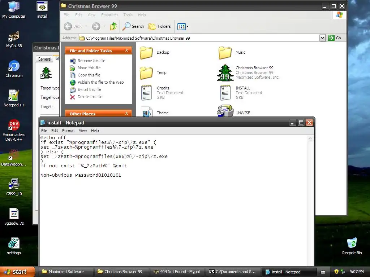Select the DataWagon desktop shortcut
This screenshot has height=277, width=370.
click(14, 158)
